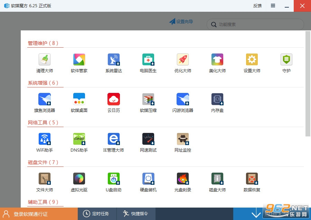The width and height of the screenshot is (311, 220).
Task: Select 管理维护 (8) category heading
Action: [x=43, y=43]
